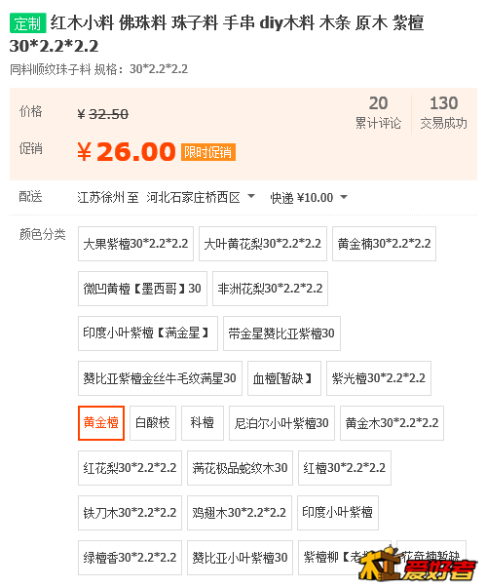Pick 大果紫檀30*2.2*2.2 option
Screen dimensions: 486x587
(x=135, y=244)
